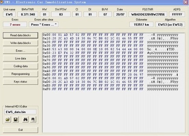The image size is (189, 136).
Task: Click Write data blocks
Action: [x=21, y=43]
